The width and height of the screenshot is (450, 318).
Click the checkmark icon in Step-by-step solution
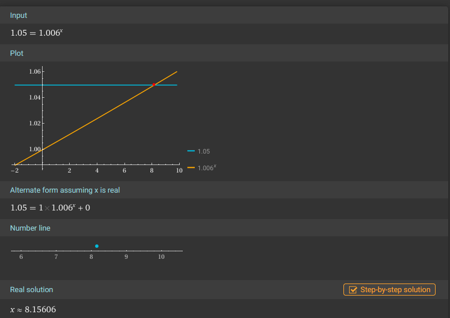tap(353, 290)
